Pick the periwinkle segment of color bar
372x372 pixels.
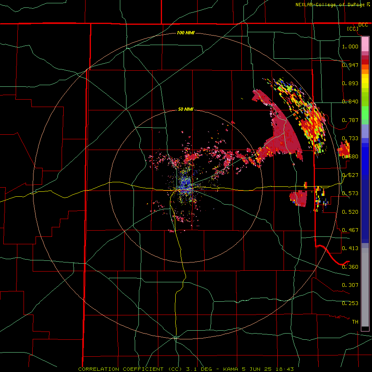[x=365, y=131]
